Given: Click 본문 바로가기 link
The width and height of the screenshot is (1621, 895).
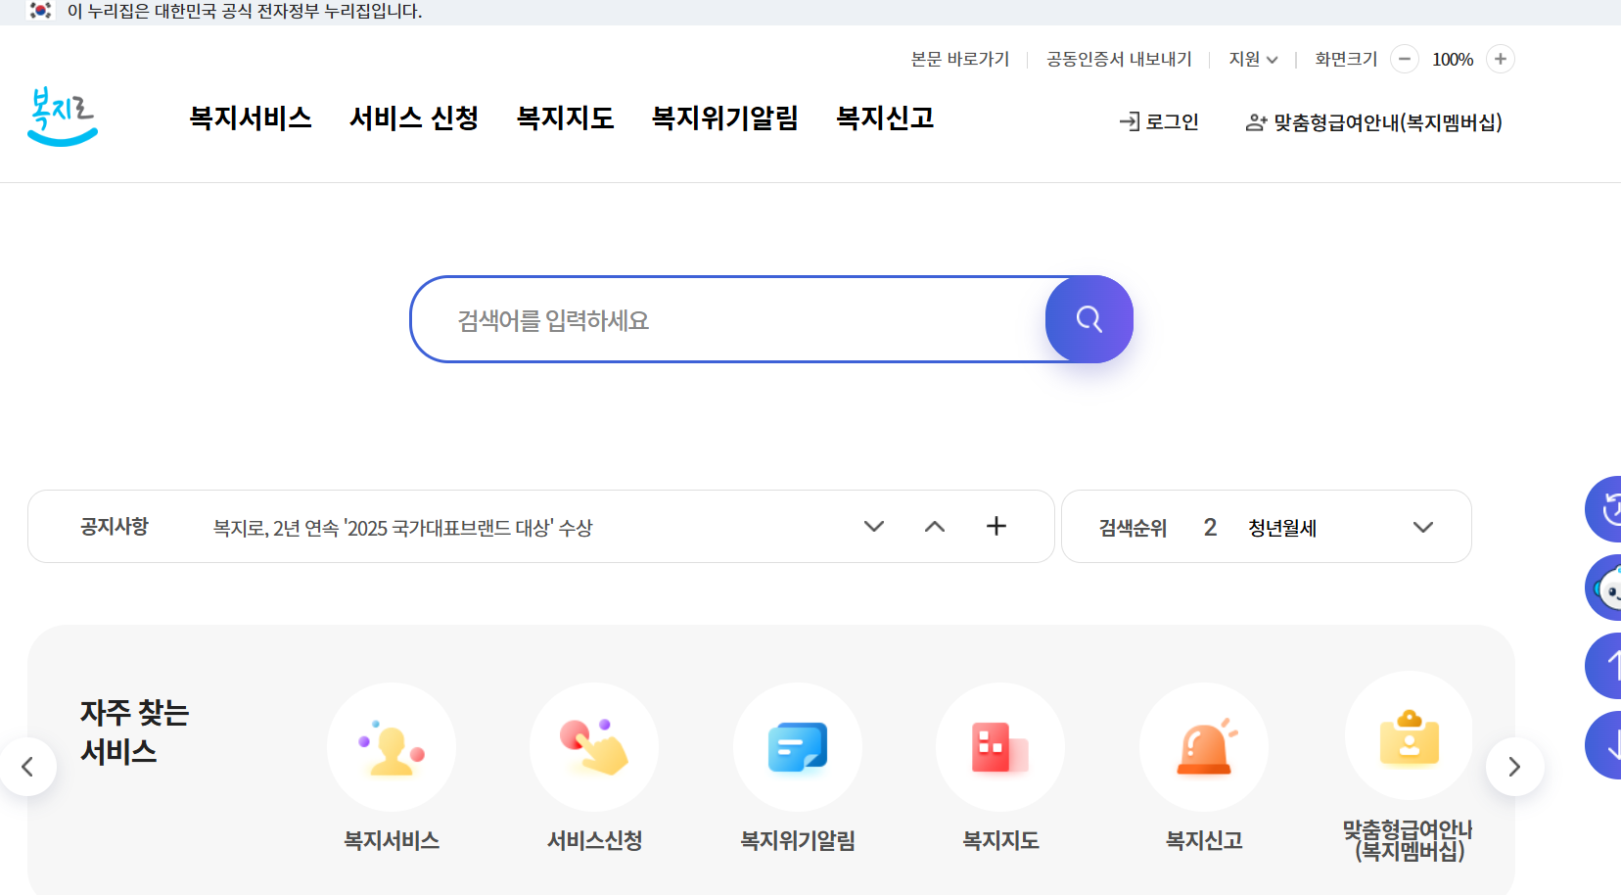Looking at the screenshot, I should 960,59.
